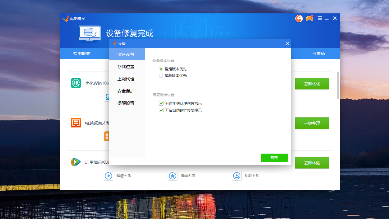Click the desktop cleanup orange grid icon
The width and height of the screenshot is (389, 219).
(x=76, y=123)
